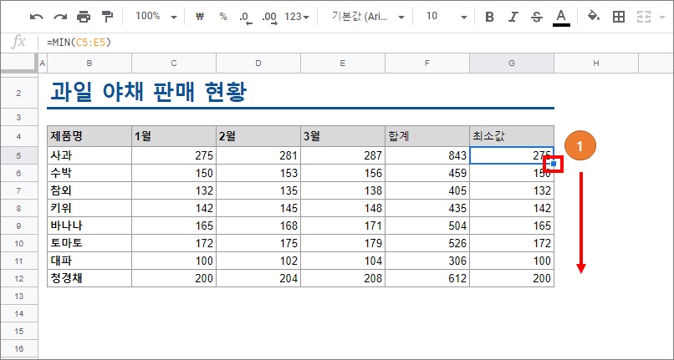Select the 612 total cell

(x=426, y=278)
